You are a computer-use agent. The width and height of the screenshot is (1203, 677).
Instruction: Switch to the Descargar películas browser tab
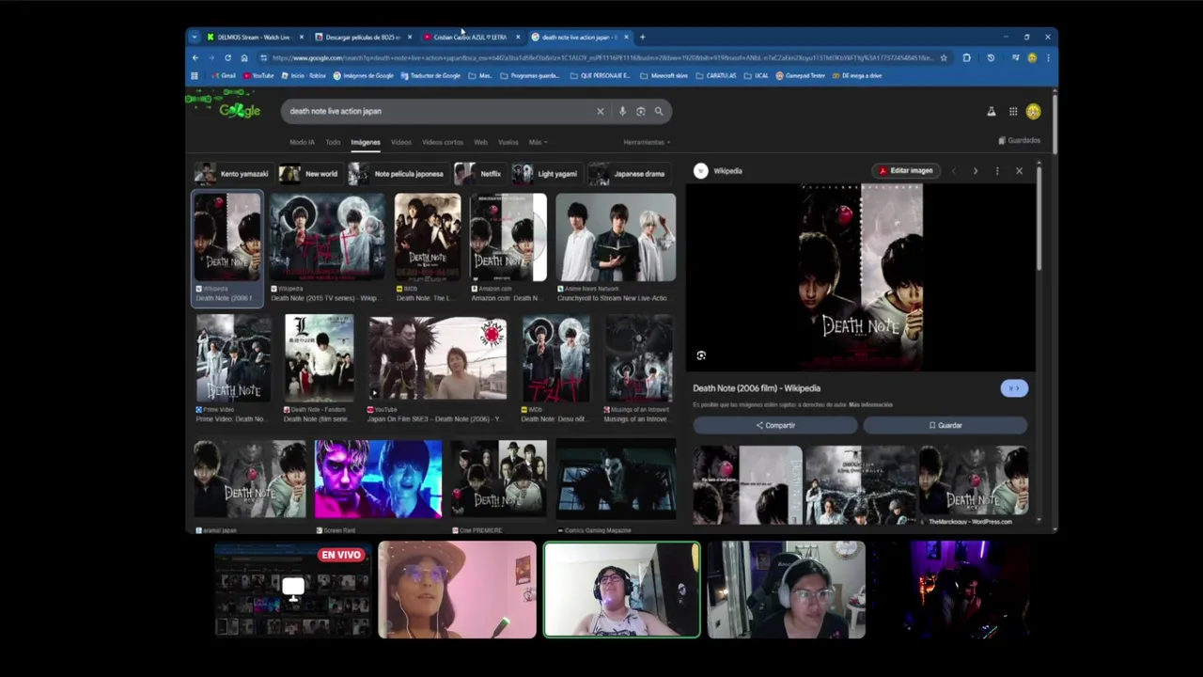coord(363,37)
